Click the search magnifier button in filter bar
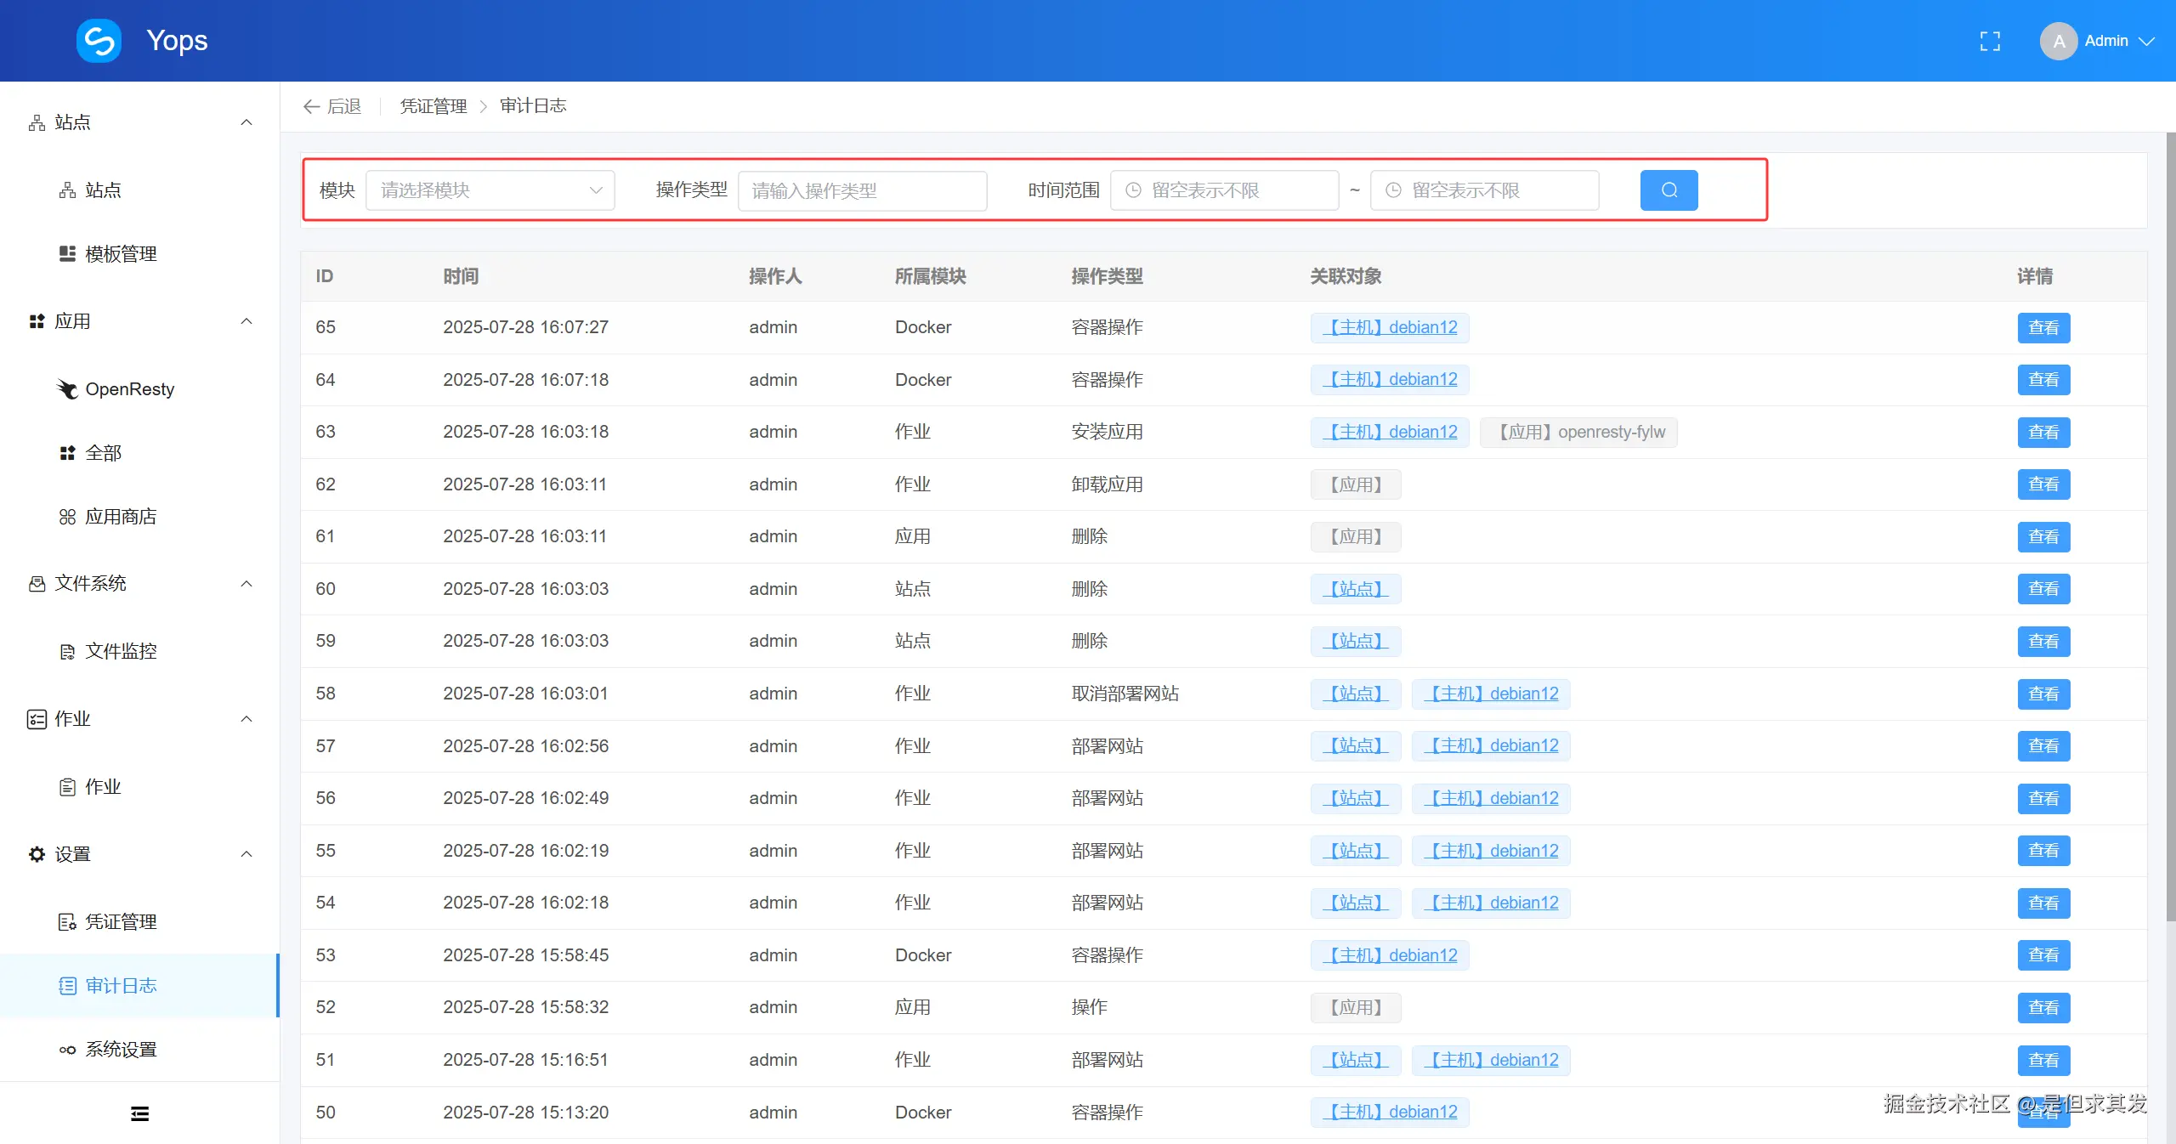2176x1144 pixels. click(1667, 190)
